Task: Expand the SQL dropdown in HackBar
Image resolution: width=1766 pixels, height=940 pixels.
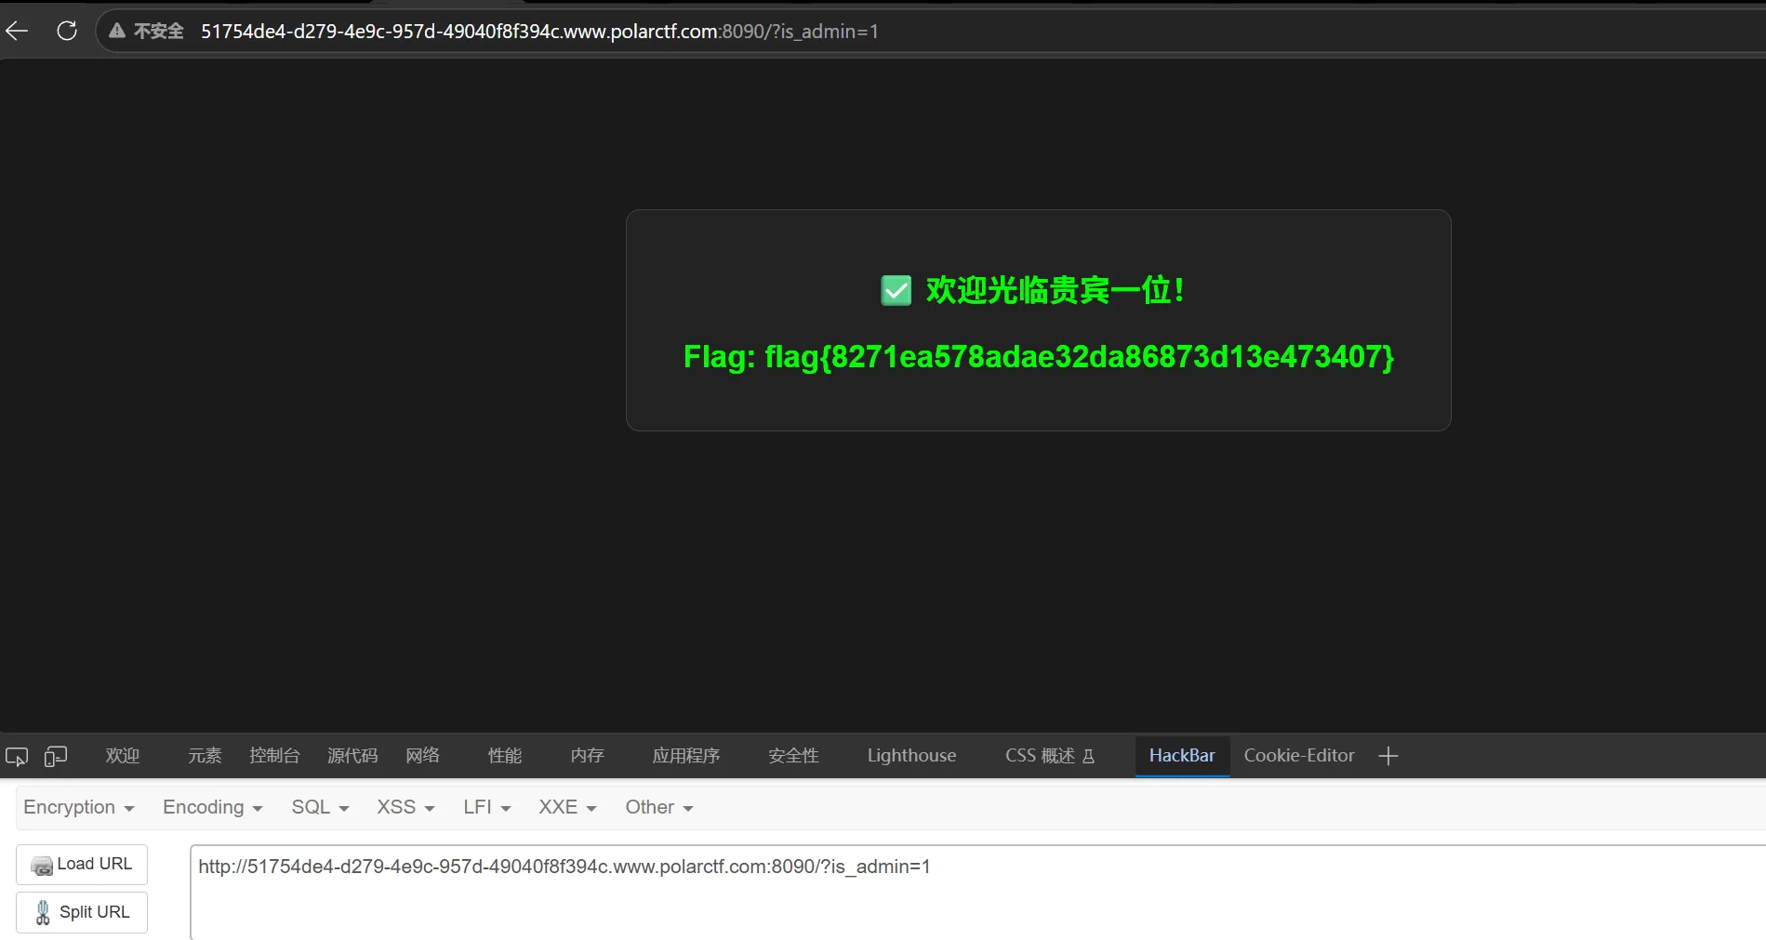Action: 320,807
